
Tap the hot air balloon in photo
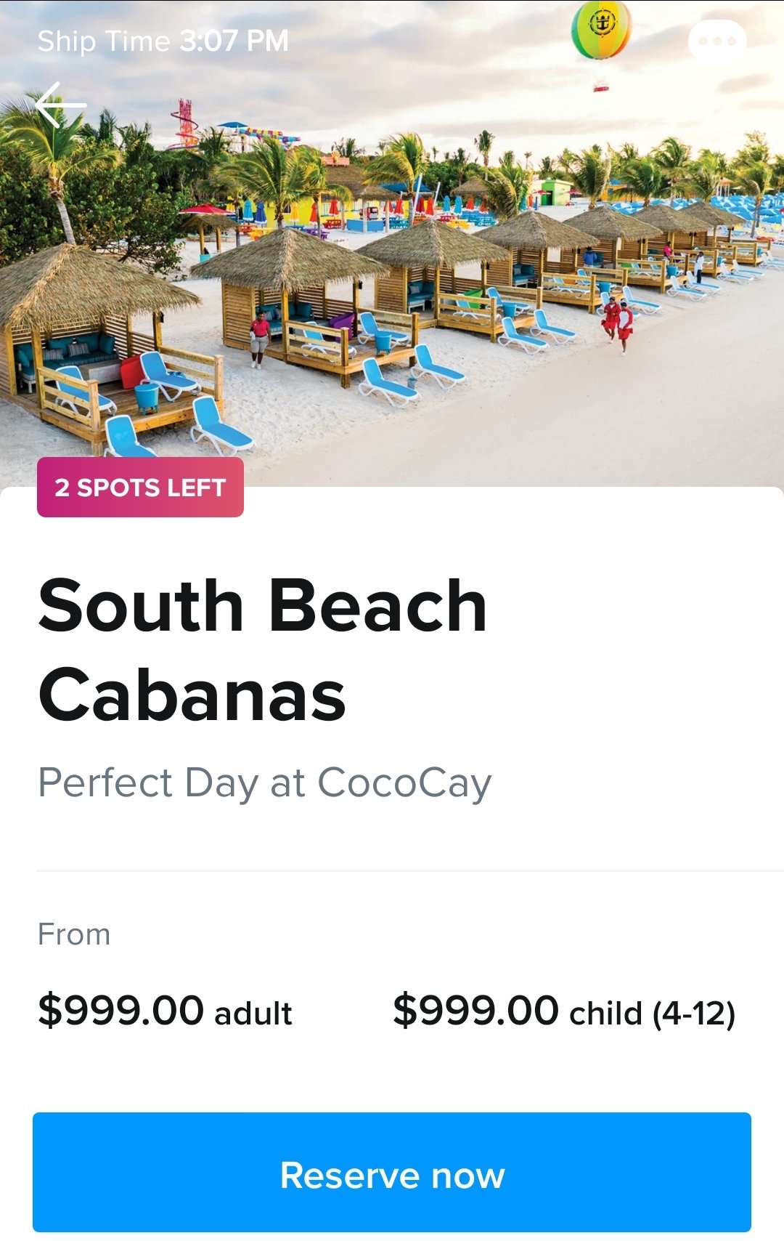click(601, 29)
